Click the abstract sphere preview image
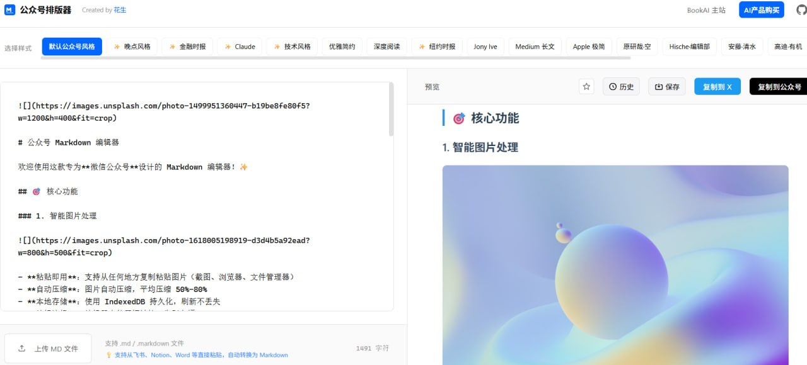This screenshot has height=365, width=807. point(615,265)
